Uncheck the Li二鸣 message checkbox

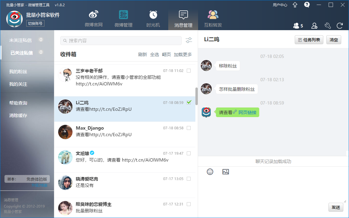(x=189, y=102)
